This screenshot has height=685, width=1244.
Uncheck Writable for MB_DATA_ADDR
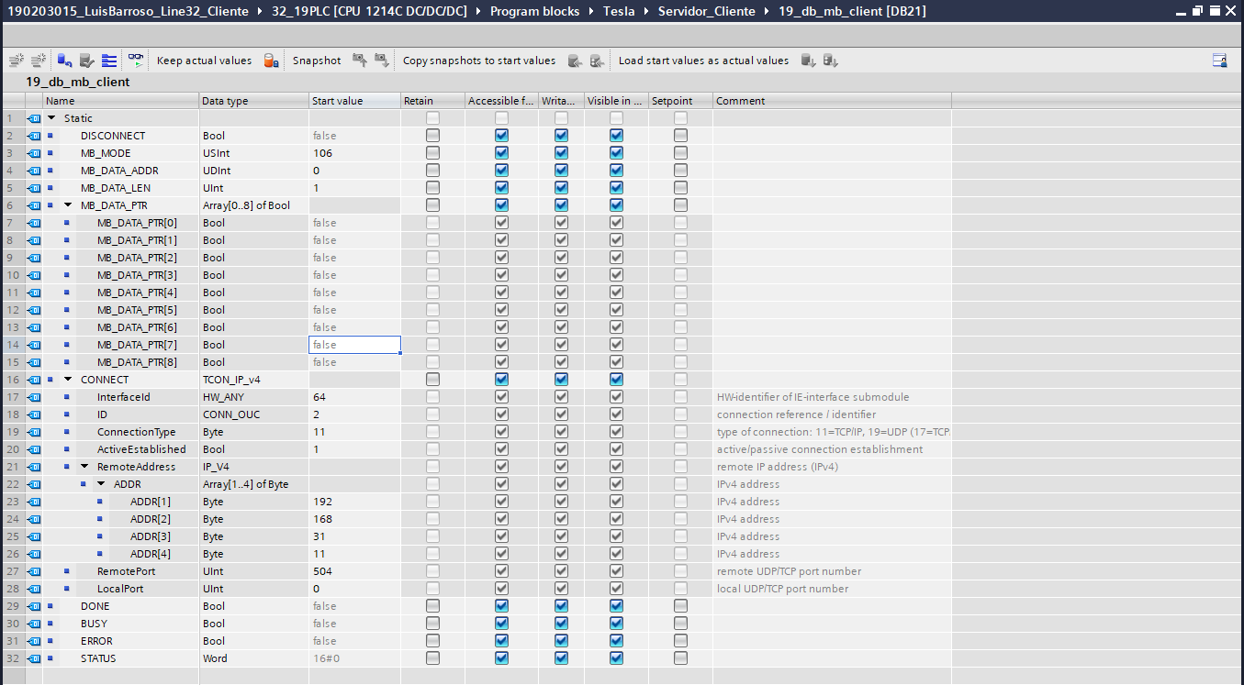(x=561, y=171)
